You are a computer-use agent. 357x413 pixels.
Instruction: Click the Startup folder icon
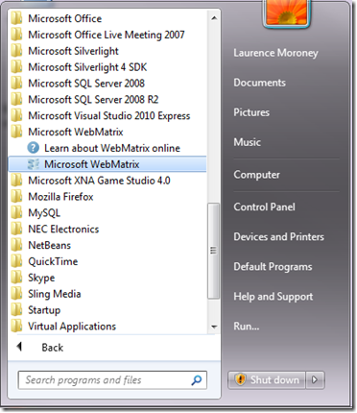coord(16,310)
